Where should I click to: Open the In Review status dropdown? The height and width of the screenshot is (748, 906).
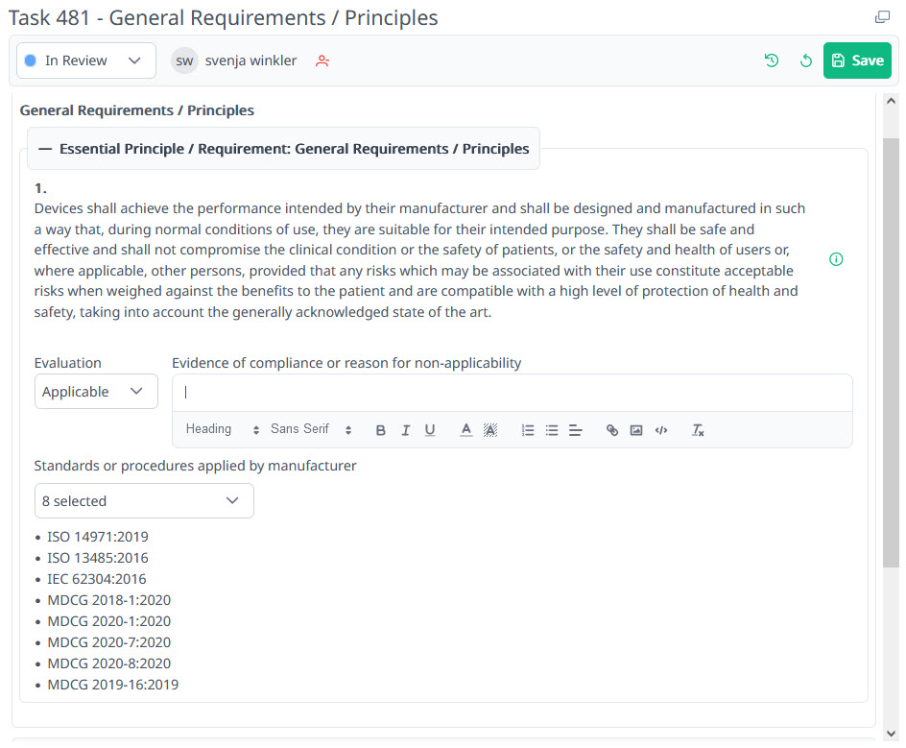[85, 60]
